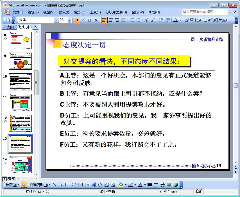Toggle underline text formatting
Screen dimensions: 240x197
click(89, 20)
